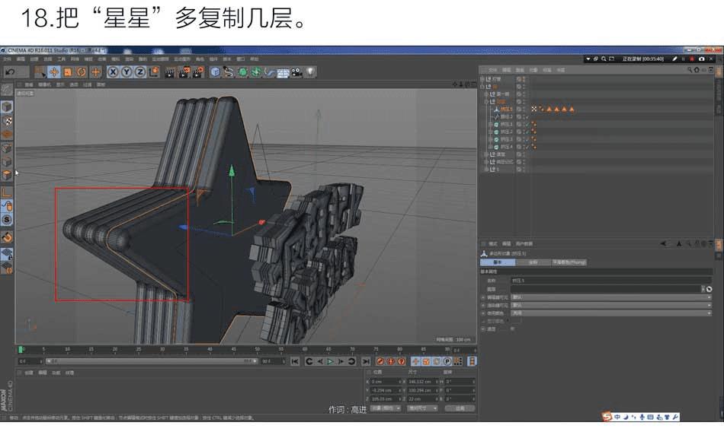Activate the Rotate tool

(x=82, y=72)
